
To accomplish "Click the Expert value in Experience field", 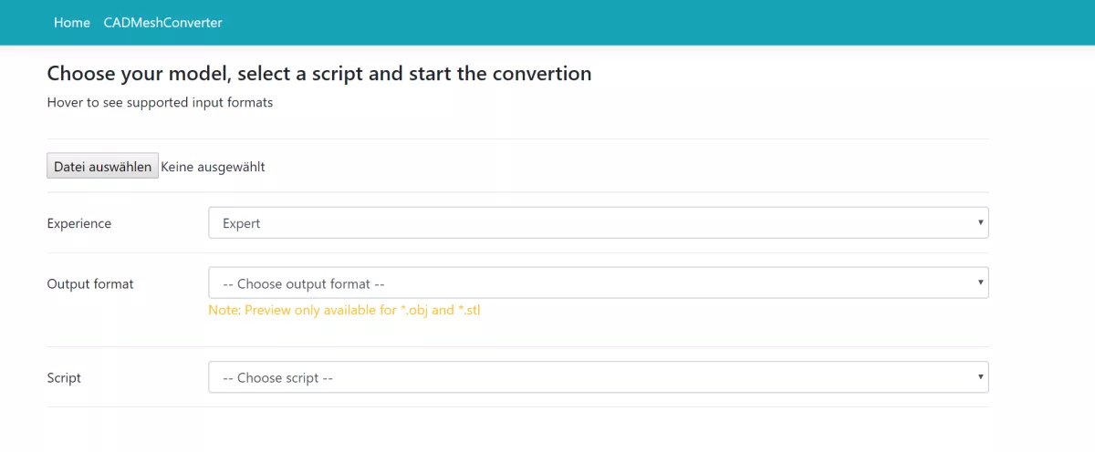I will point(242,223).
